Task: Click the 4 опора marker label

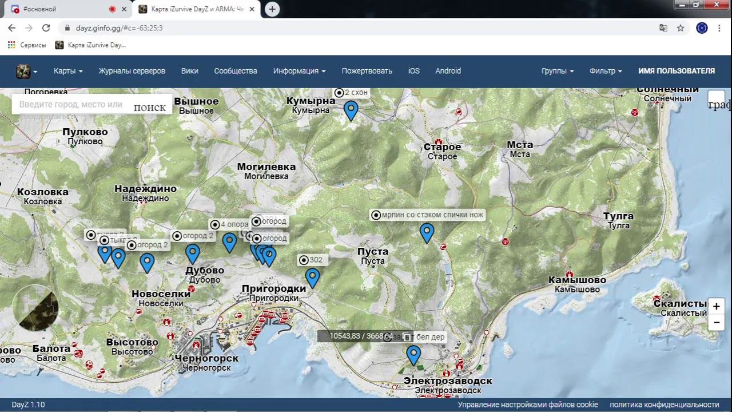Action: pos(229,224)
